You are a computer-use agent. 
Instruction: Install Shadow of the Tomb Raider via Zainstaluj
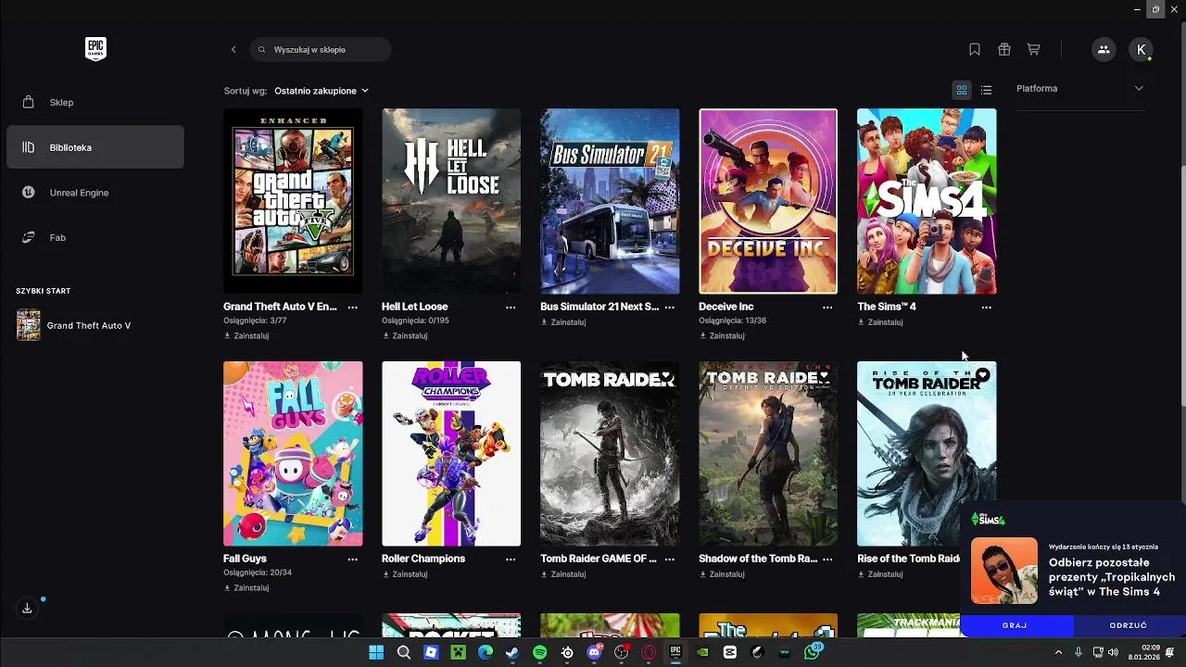point(721,574)
